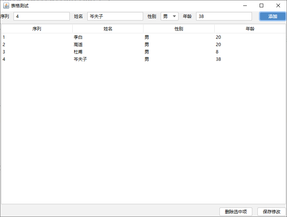Click the 性别 column header
This screenshot has width=287, height=217.
(x=179, y=29)
